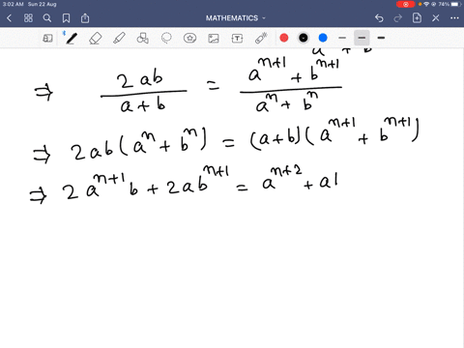Select the Laser pointer tool
Viewport: 464px width, 348px height.
261,38
